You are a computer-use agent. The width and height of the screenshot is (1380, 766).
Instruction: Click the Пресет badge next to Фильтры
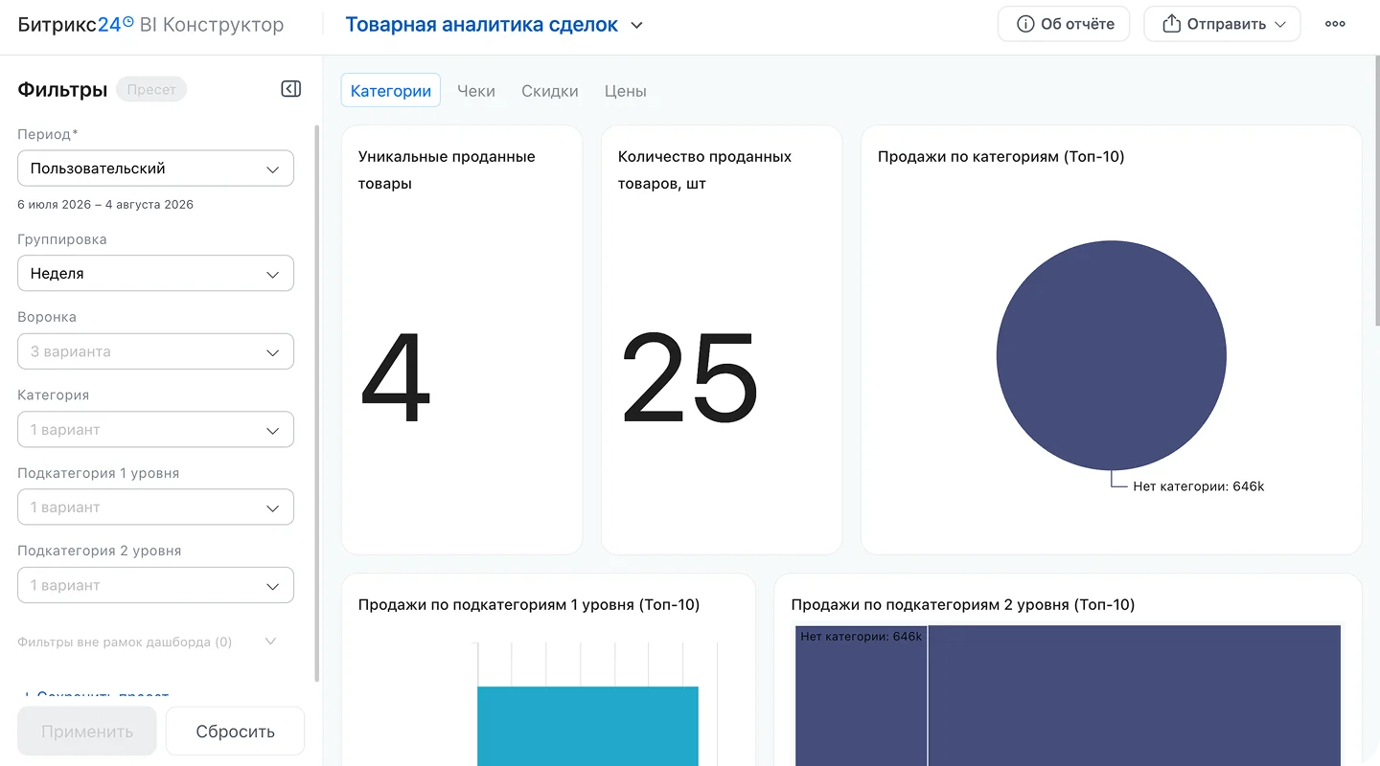point(151,89)
